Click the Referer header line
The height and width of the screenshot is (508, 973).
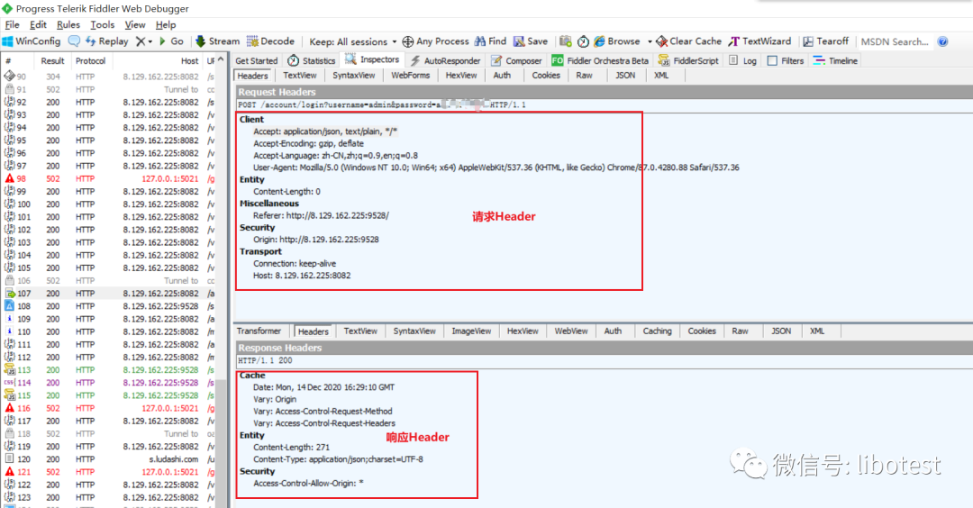pos(321,216)
